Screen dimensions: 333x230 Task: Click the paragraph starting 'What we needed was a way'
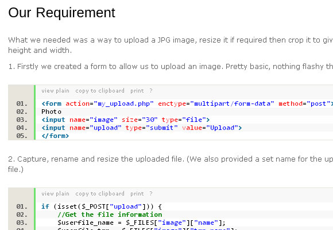pyautogui.click(x=171, y=45)
